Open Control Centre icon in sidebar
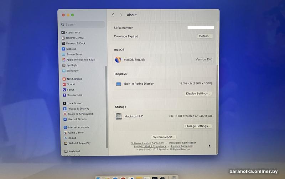285x179 pixels. click(63, 38)
